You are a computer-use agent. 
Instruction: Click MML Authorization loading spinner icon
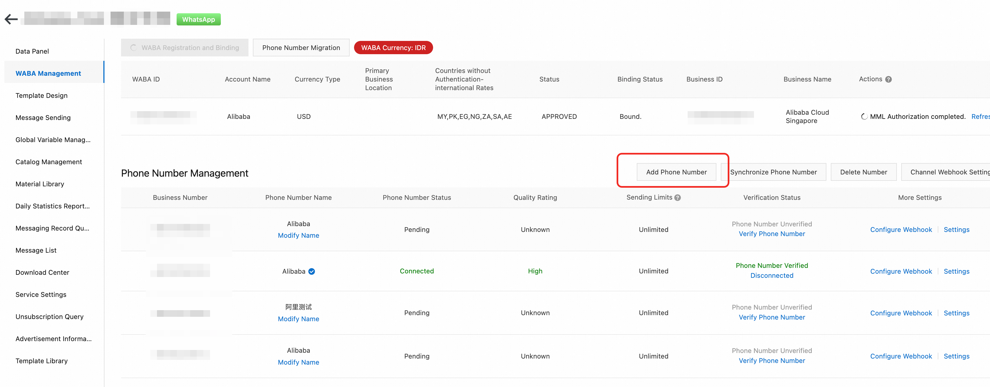click(864, 116)
